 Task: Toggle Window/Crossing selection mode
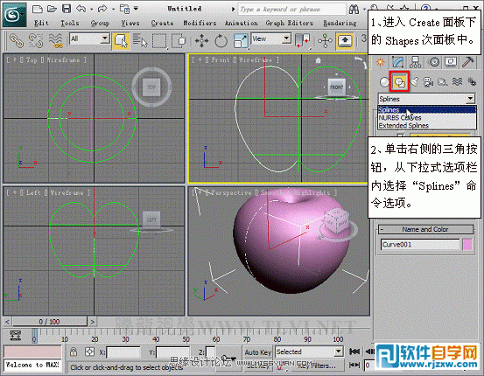click(x=179, y=41)
